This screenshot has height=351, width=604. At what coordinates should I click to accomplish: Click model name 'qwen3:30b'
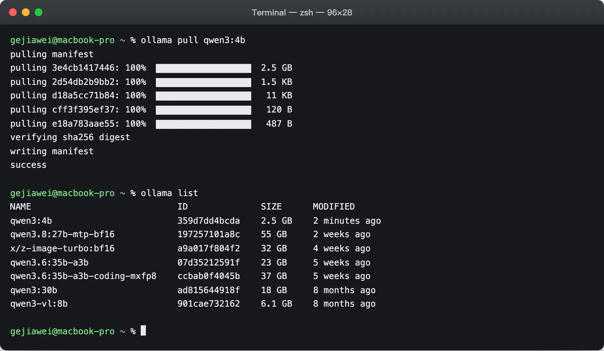tap(34, 290)
